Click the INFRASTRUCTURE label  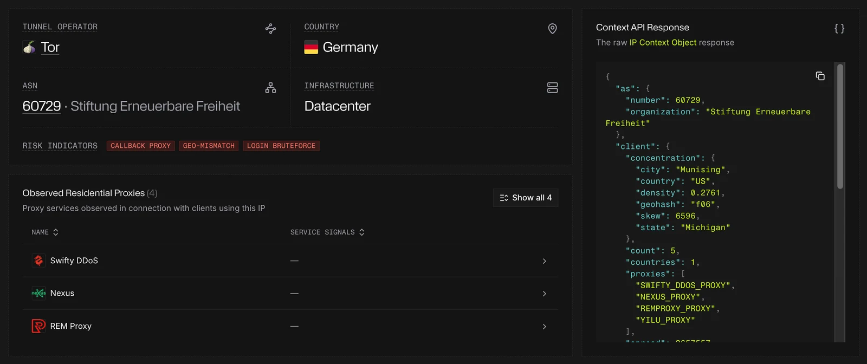coord(339,86)
